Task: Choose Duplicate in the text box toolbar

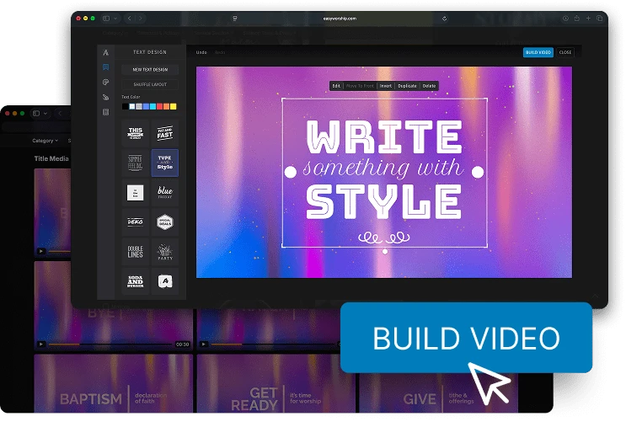Action: (x=407, y=86)
